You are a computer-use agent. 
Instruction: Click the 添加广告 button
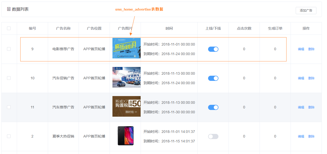306,11
